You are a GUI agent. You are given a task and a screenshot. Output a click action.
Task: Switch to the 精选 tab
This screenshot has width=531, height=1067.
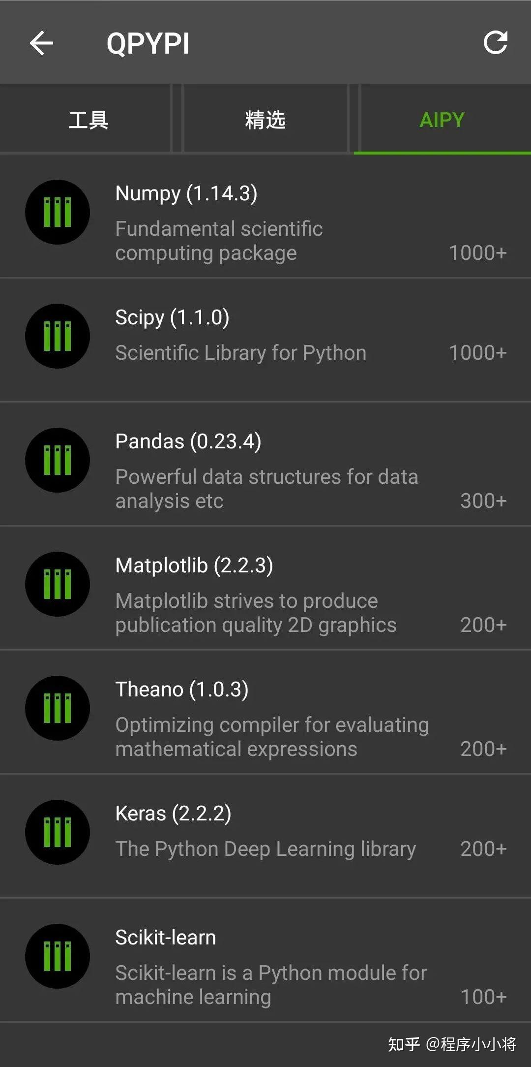coord(265,120)
